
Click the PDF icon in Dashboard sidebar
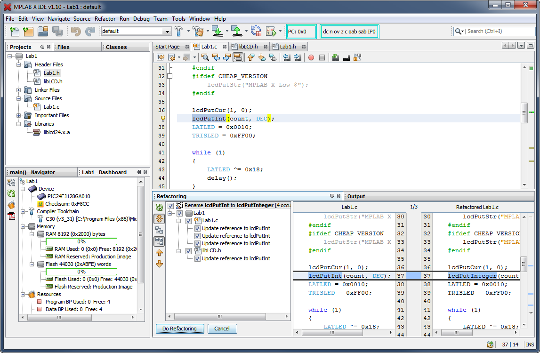pos(11,216)
